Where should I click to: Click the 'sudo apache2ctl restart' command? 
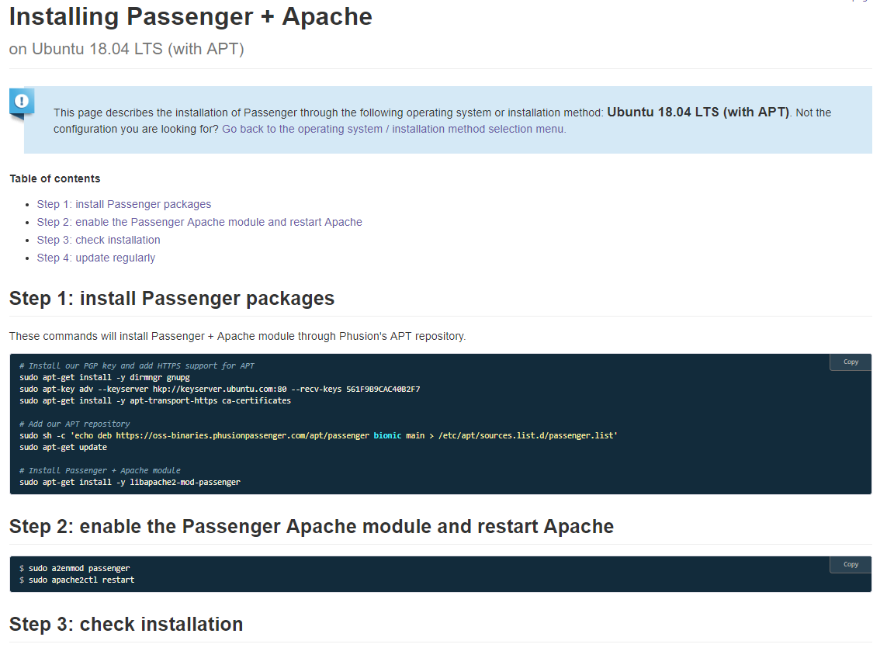click(81, 580)
